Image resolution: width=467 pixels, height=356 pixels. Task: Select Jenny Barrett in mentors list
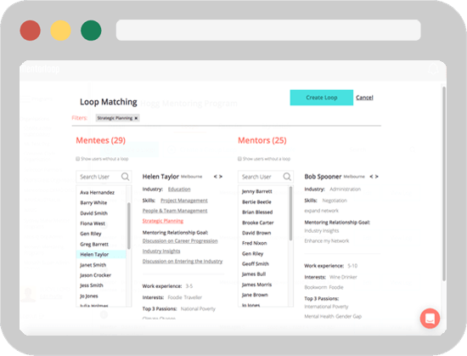257,191
